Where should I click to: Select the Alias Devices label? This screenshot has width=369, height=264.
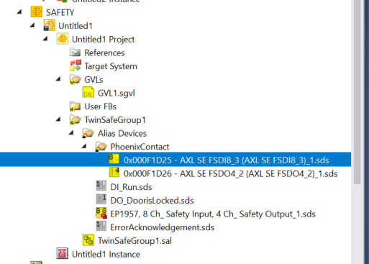click(122, 133)
